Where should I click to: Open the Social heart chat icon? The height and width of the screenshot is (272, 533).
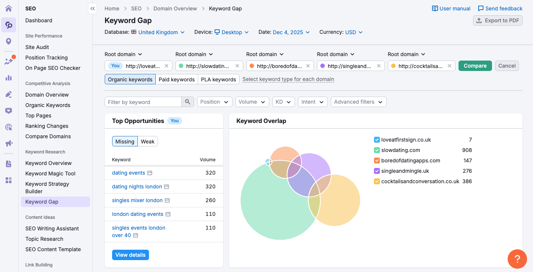pos(9,111)
